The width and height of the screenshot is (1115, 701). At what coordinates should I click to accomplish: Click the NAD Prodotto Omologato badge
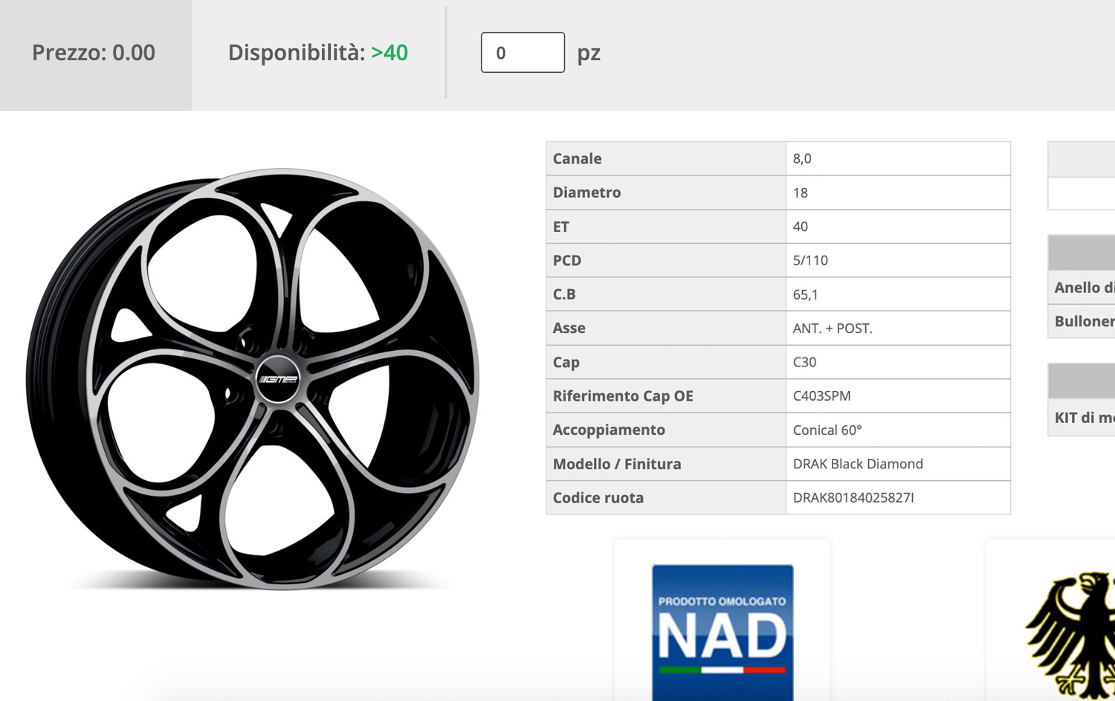click(722, 632)
